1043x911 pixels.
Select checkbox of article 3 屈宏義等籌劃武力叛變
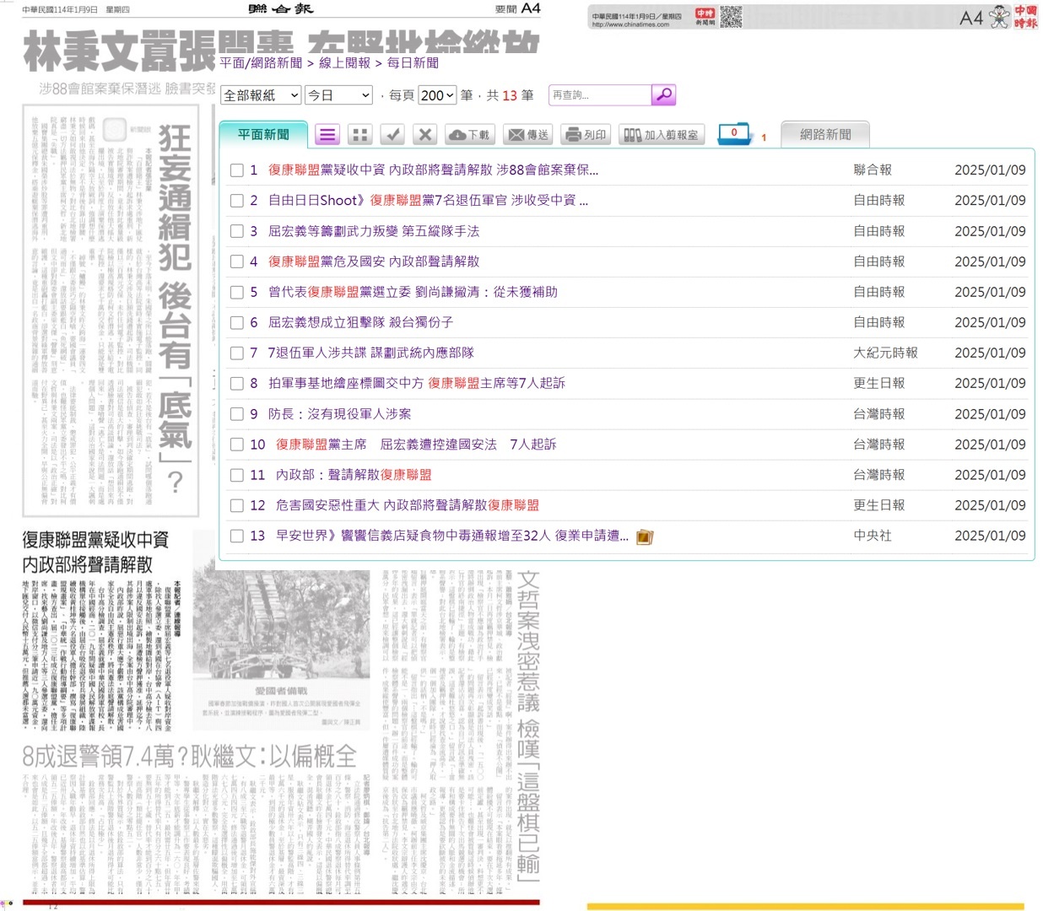237,231
